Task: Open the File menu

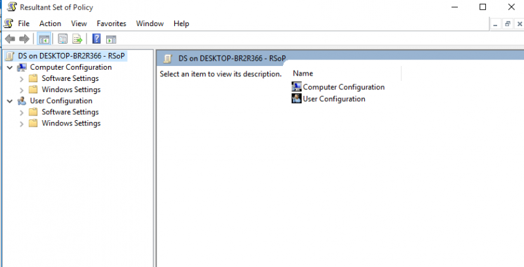Action: pyautogui.click(x=24, y=24)
